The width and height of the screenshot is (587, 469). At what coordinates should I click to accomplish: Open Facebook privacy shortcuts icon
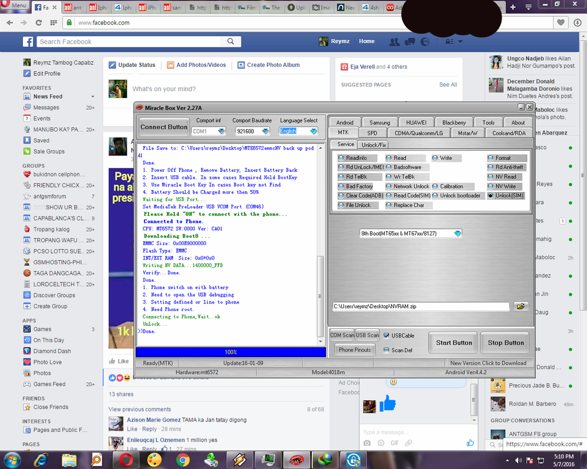[449, 41]
